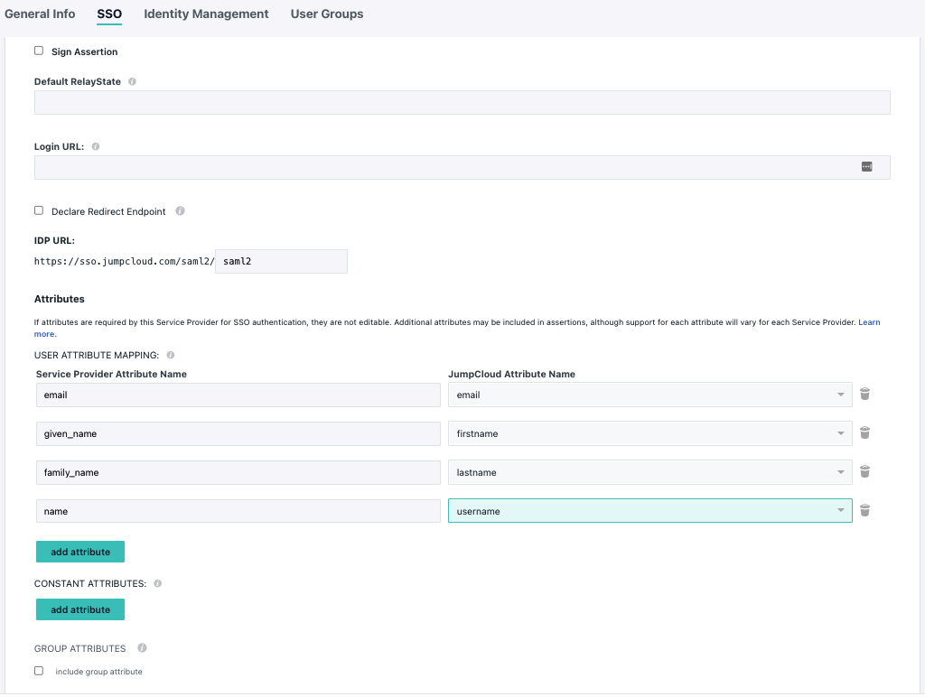Click info icon beside User Attribute Mapping
925x697 pixels.
171,355
